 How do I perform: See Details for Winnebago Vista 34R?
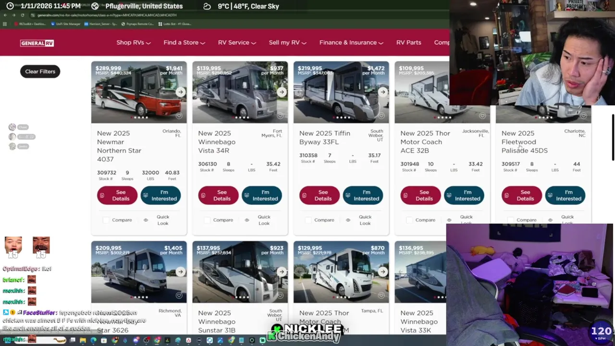click(218, 195)
